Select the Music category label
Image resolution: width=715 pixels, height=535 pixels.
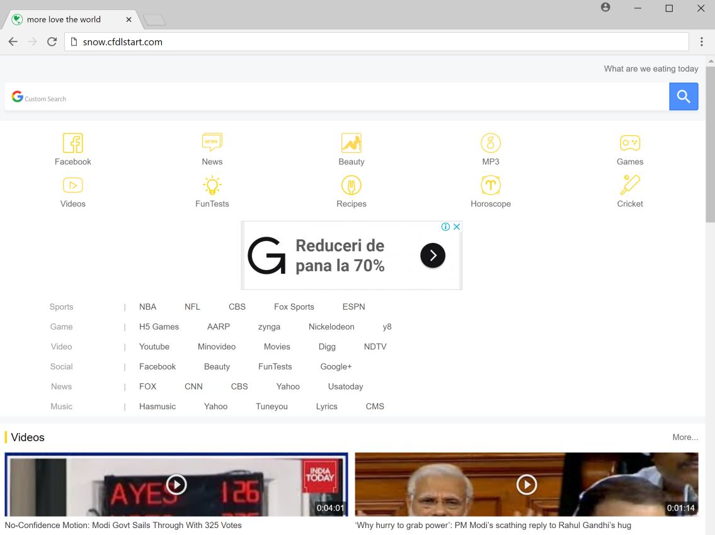62,407
